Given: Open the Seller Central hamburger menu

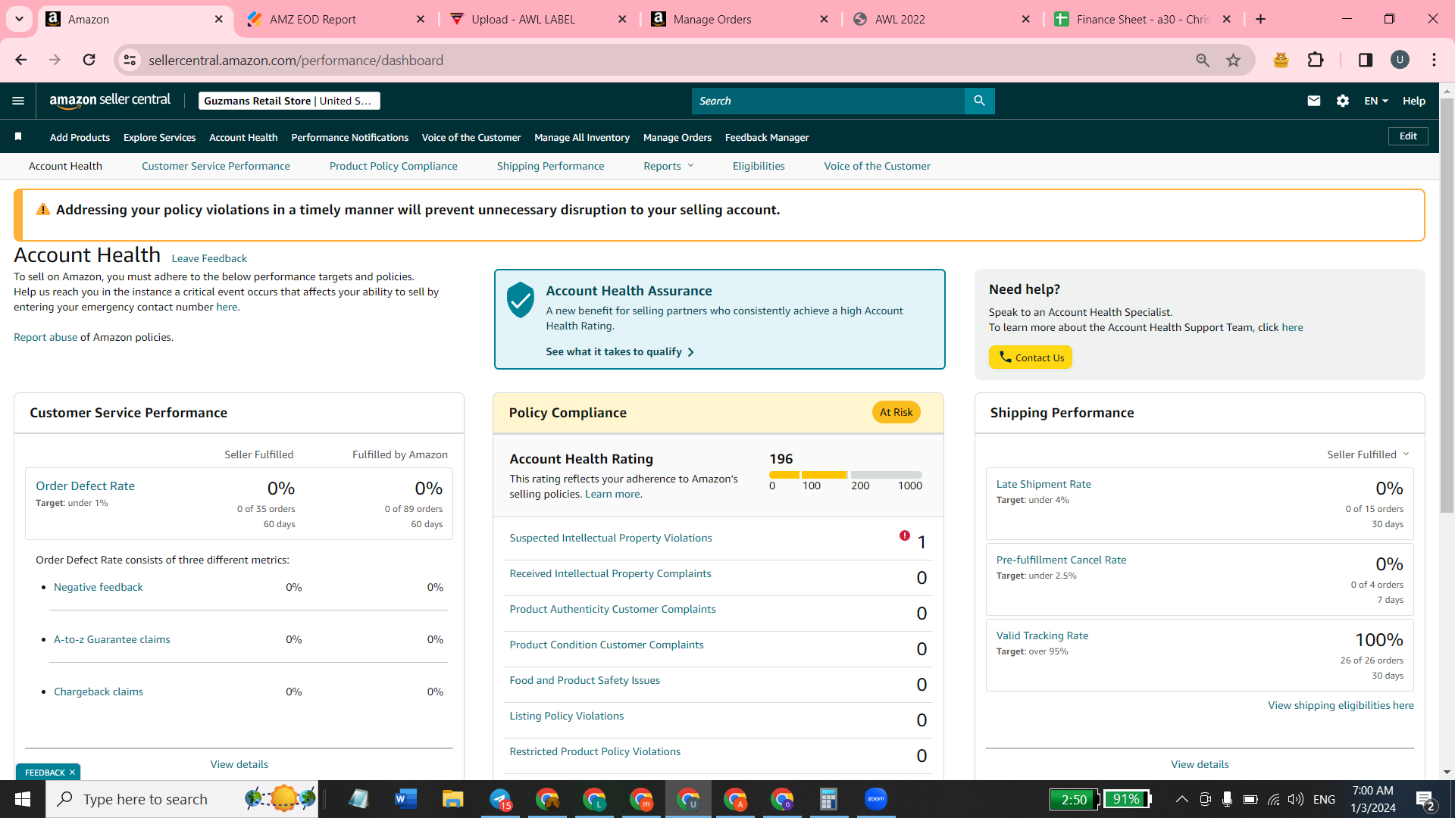Looking at the screenshot, I should point(18,101).
